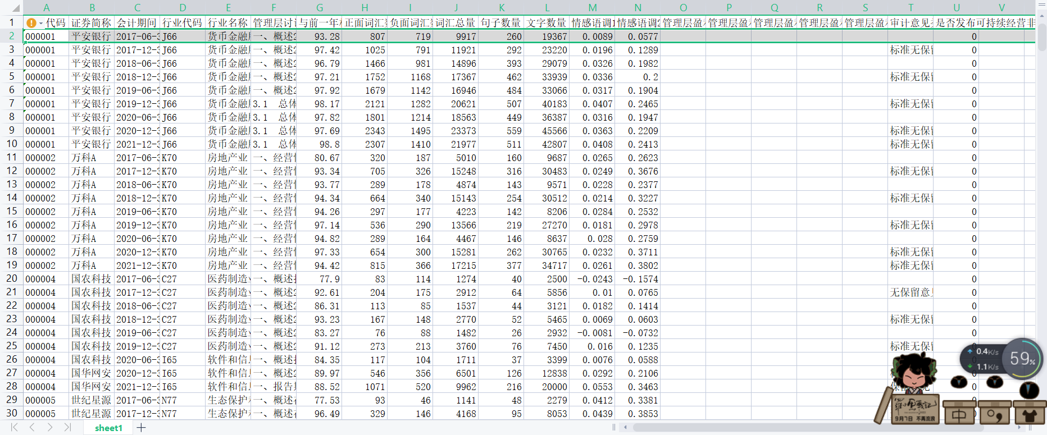Select column G header
This screenshot has height=435, width=1047.
320,8
